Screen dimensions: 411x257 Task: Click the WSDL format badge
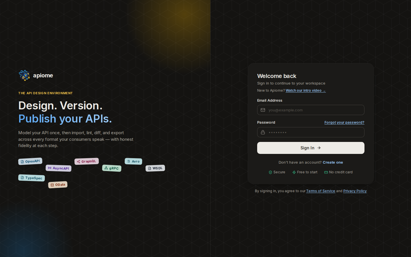point(155,168)
